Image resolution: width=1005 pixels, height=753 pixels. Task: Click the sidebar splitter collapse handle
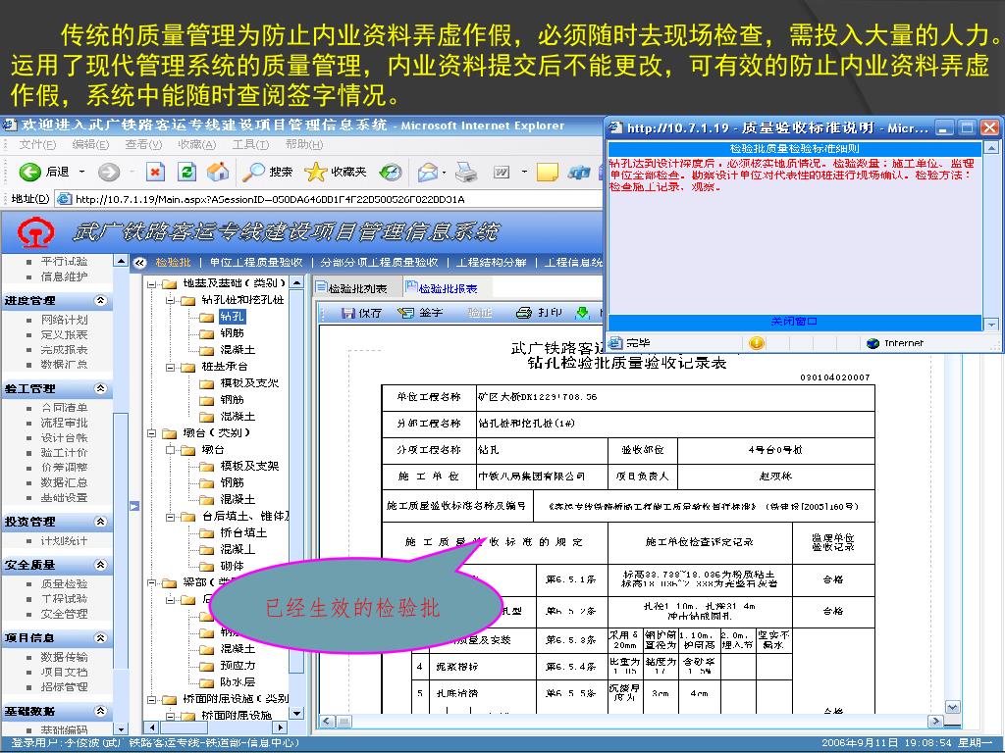point(133,506)
